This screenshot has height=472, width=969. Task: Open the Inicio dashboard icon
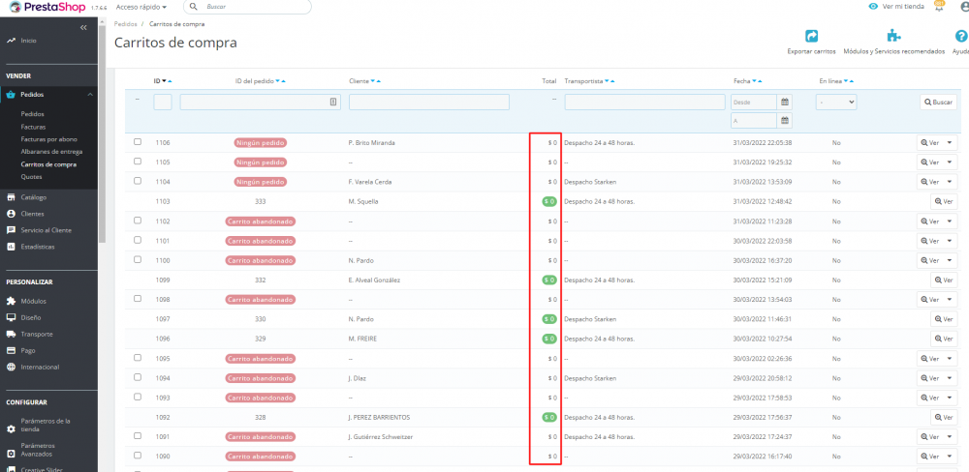(x=11, y=41)
